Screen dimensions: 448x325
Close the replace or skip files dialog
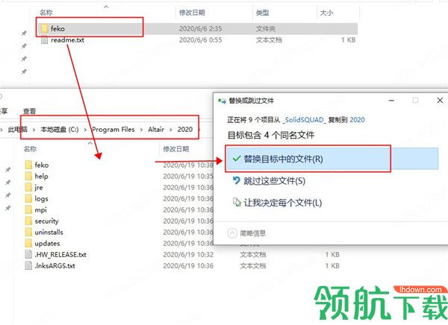(x=440, y=101)
